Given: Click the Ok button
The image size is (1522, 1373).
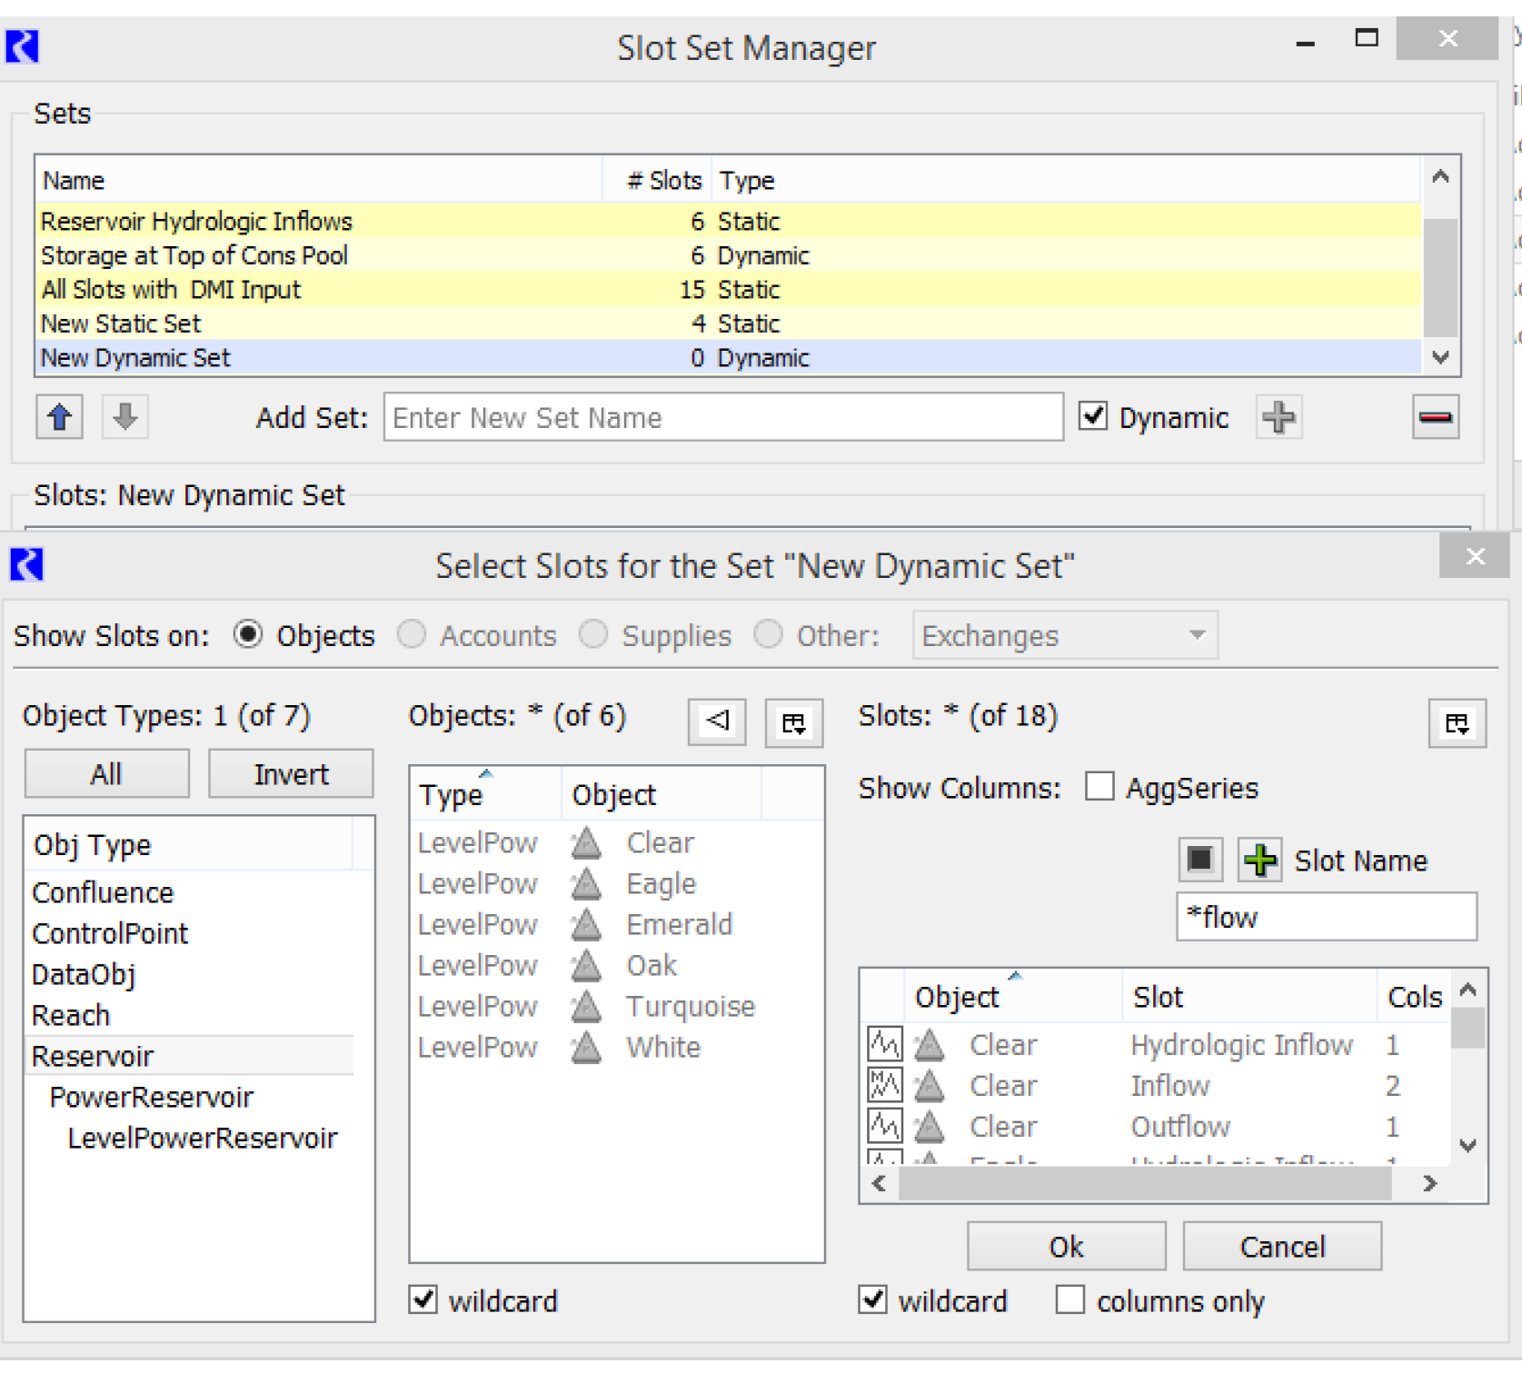Looking at the screenshot, I should coord(1066,1247).
